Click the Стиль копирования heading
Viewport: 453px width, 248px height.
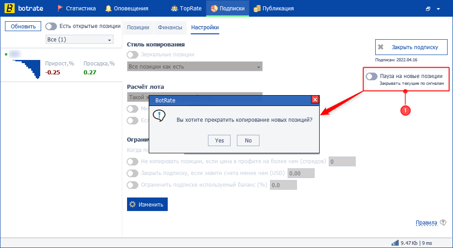156,44
